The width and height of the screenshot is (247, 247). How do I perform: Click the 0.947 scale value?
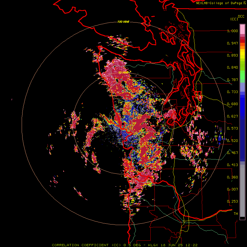(x=232, y=43)
